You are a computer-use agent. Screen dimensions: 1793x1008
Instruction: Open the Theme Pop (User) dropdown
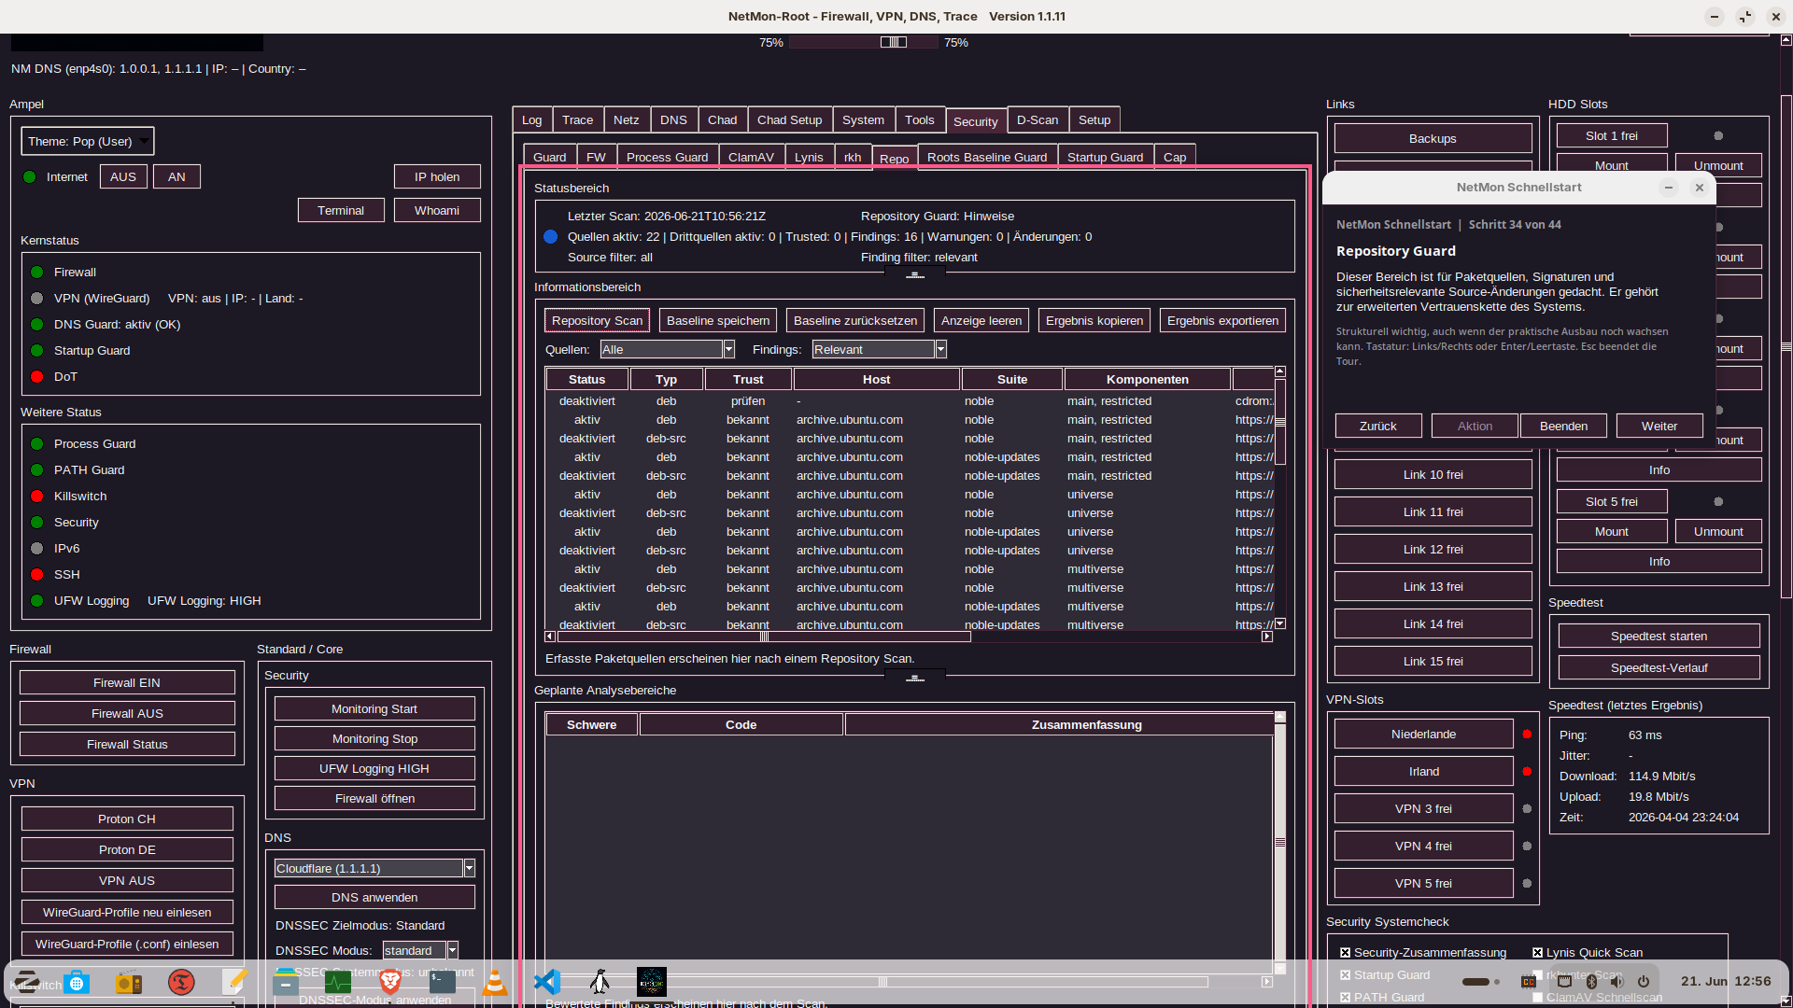[x=88, y=142]
